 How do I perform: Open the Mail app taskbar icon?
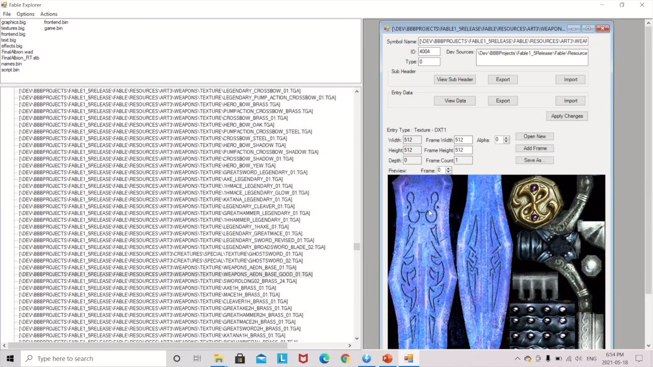[261, 358]
